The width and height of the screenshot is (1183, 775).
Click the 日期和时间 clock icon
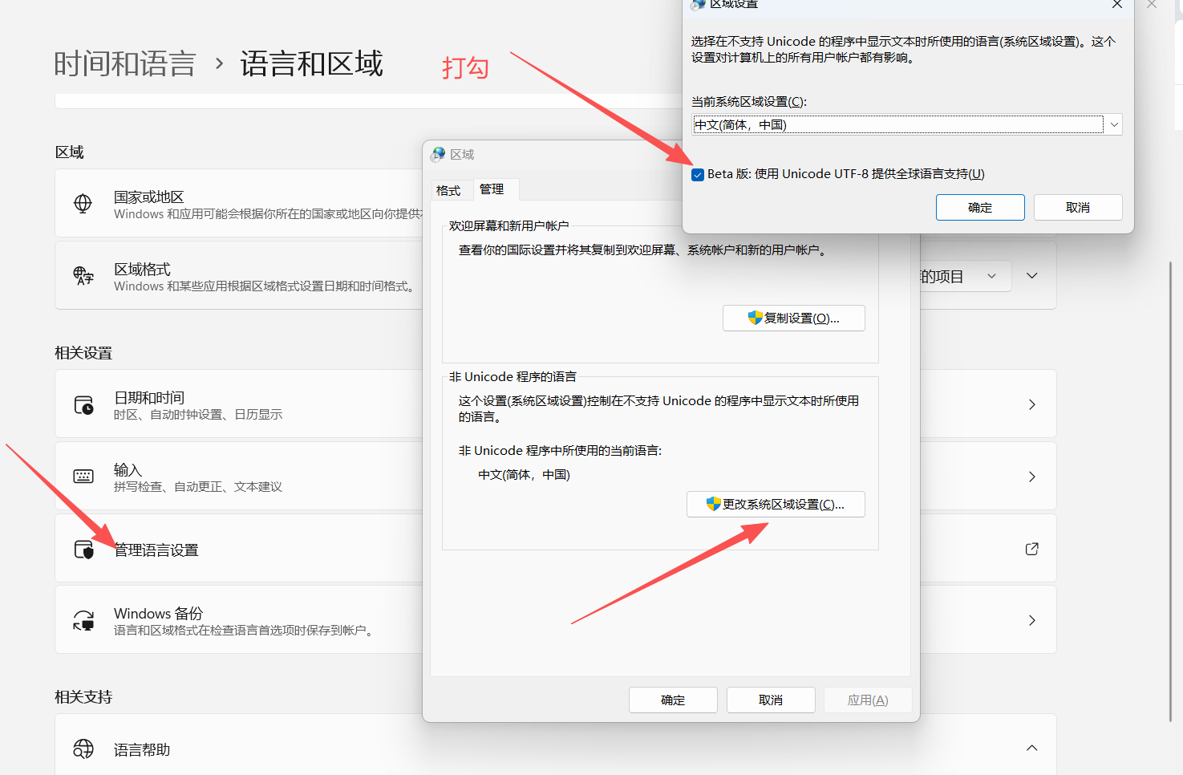tap(83, 404)
